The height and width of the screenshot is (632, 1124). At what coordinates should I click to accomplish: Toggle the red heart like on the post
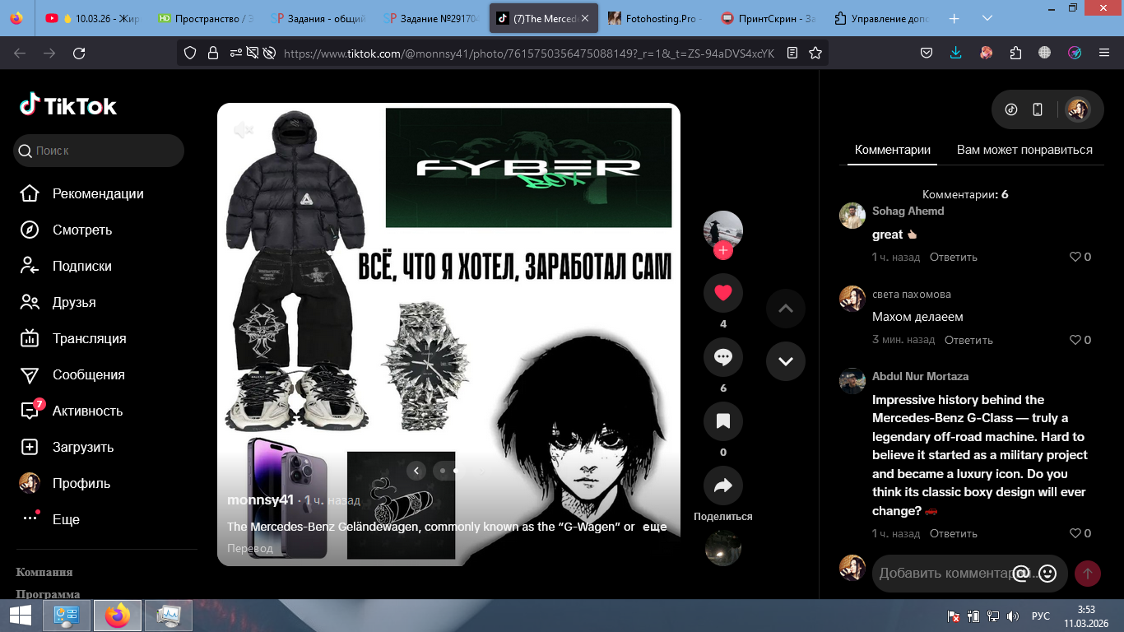723,293
